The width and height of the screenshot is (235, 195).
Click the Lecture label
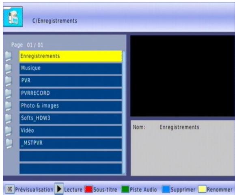click(x=73, y=190)
